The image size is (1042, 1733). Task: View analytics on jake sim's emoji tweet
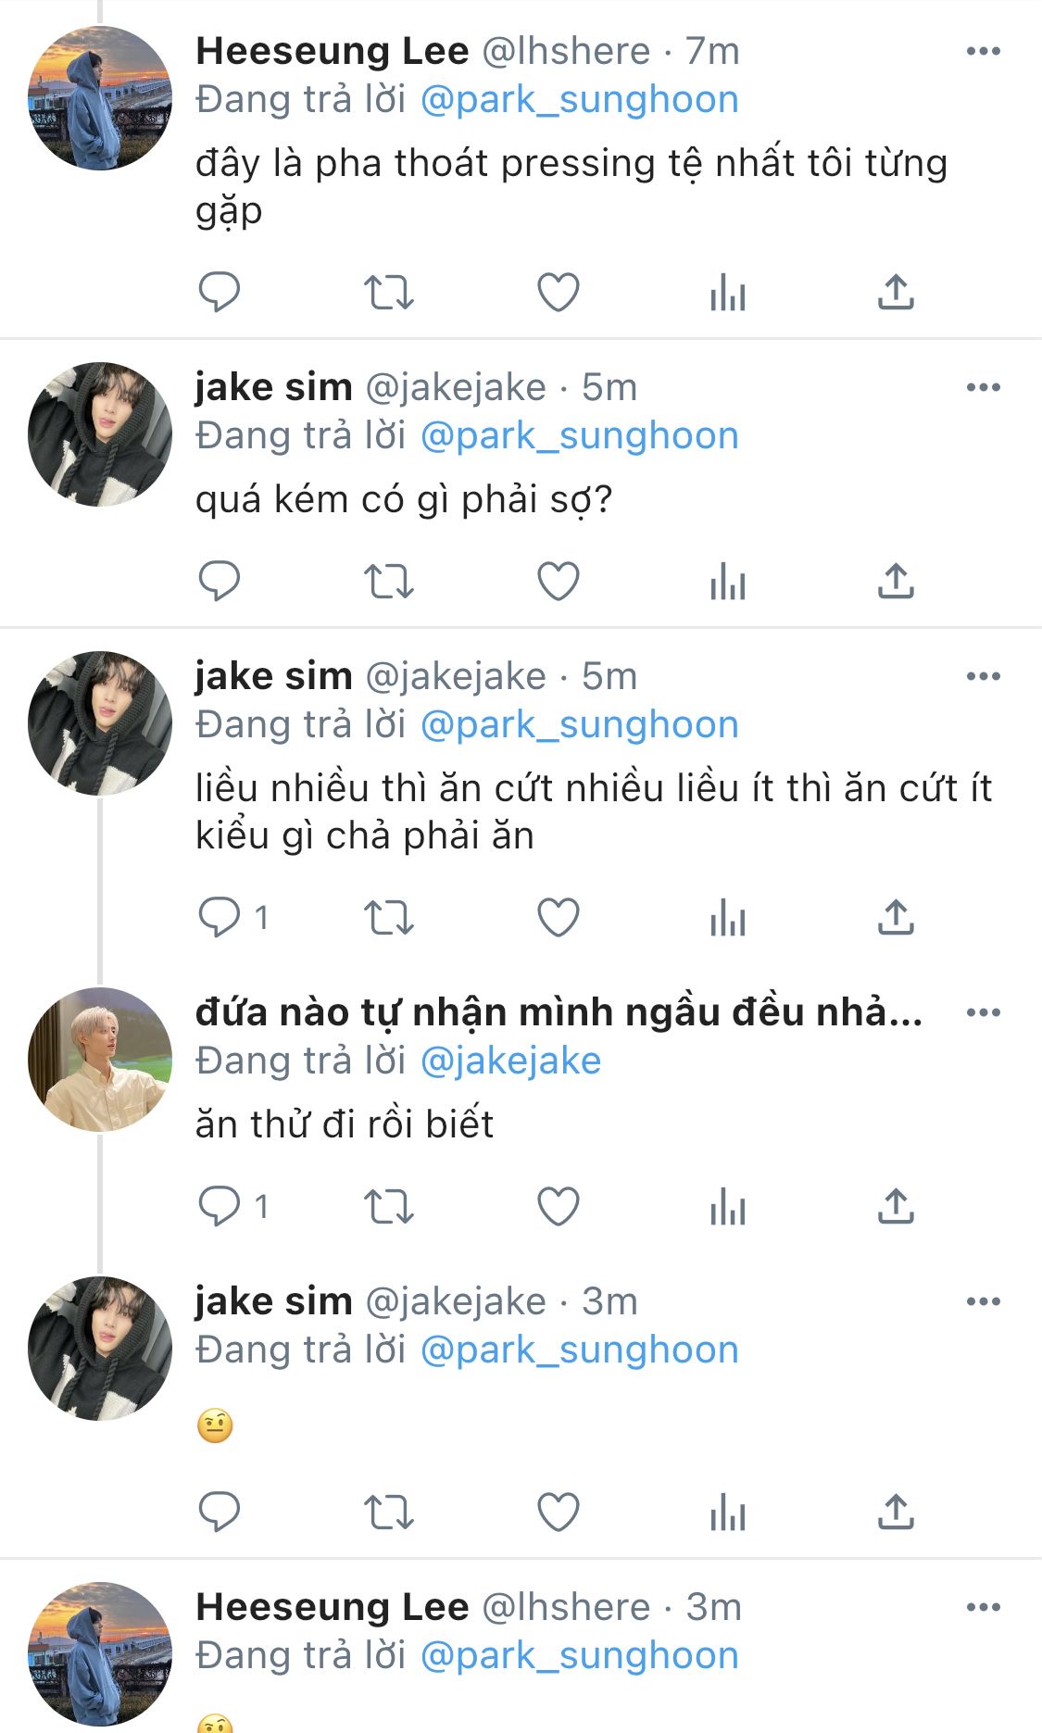[728, 1513]
